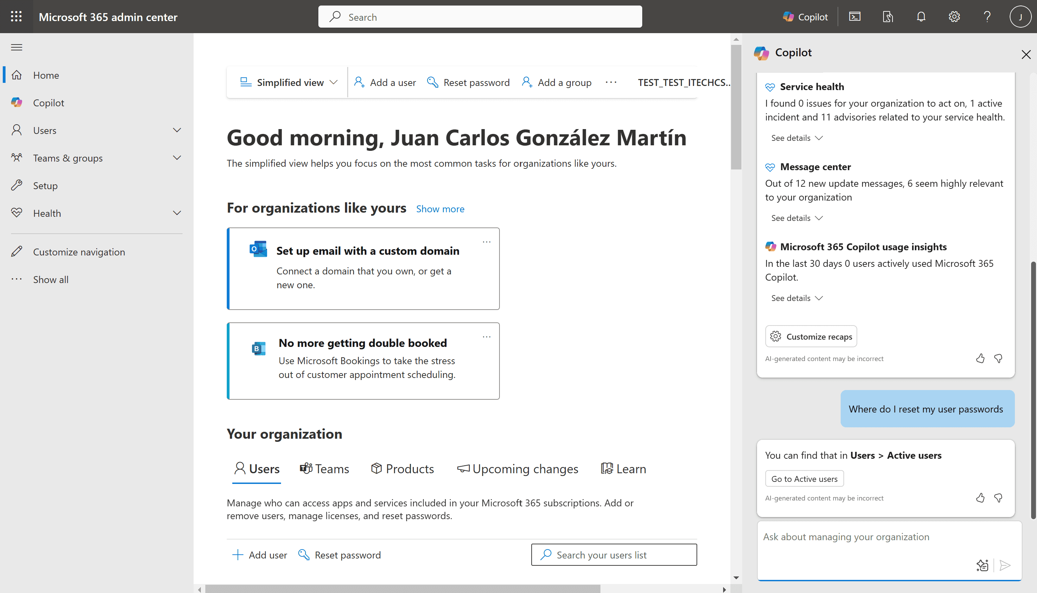Open toolbar overflow ellipsis menu
Image resolution: width=1037 pixels, height=593 pixels.
(611, 82)
